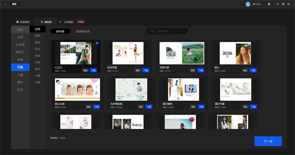
Task: Open the settings gear icon near the user name
Action: click(269, 4)
